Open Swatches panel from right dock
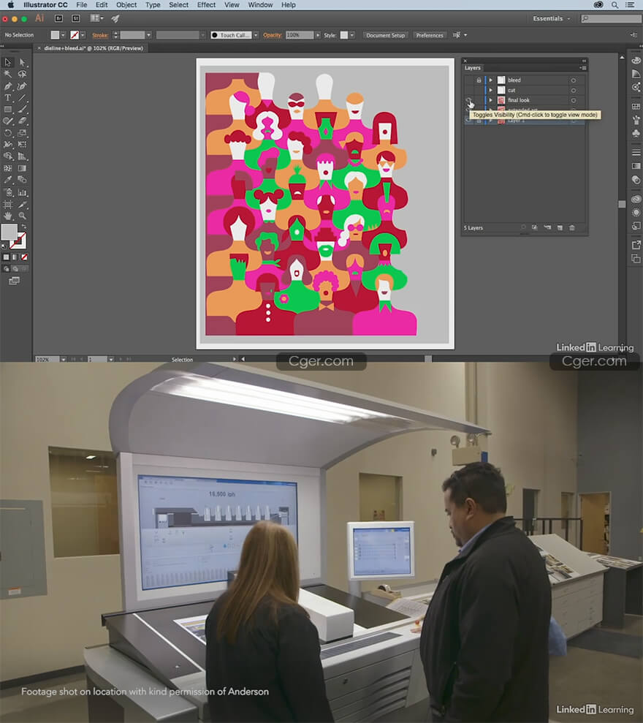Screen dimensions: 643x723 [x=636, y=107]
